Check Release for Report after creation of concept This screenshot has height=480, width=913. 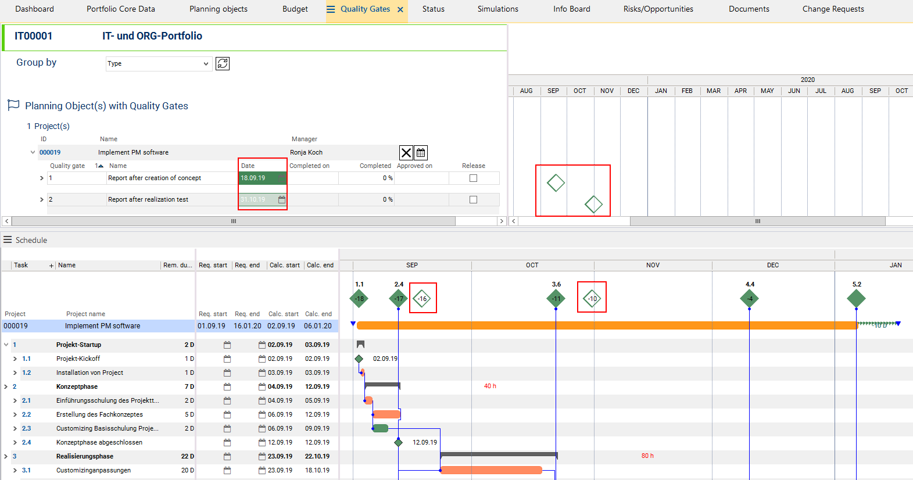click(473, 178)
